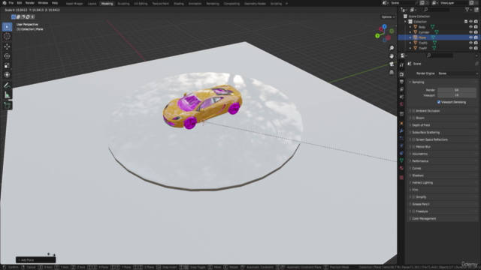Enable Bloom checkbox
This screenshot has width=481, height=270.
pos(413,118)
